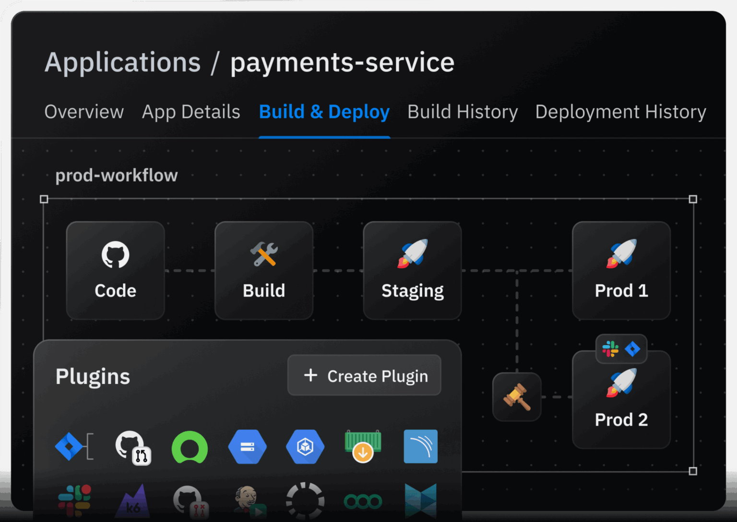Screen dimensions: 737x522
Task: Go to the Build History tab
Action: pos(462,112)
